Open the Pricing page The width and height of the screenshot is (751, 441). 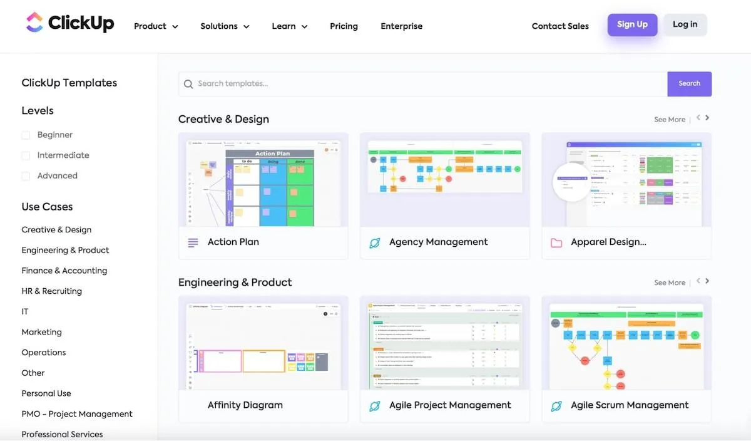(344, 26)
